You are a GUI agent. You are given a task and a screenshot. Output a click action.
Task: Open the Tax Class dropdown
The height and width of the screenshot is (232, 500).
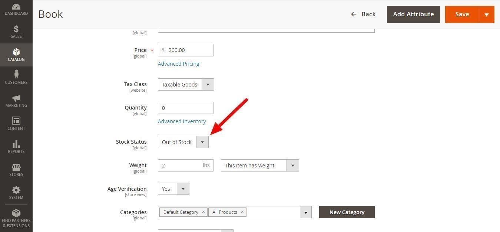tap(208, 85)
